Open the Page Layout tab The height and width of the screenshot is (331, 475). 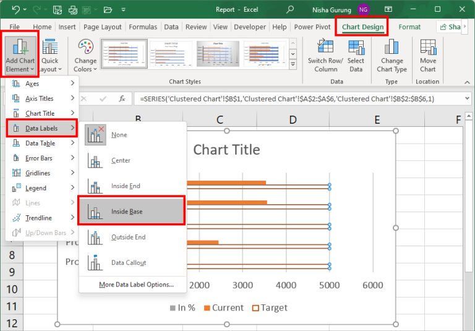coord(103,27)
